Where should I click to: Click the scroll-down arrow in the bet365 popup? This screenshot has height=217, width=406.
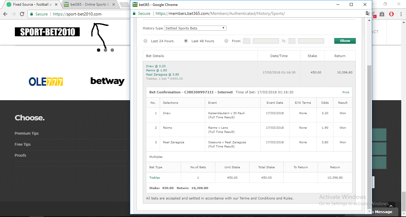[x=369, y=212]
